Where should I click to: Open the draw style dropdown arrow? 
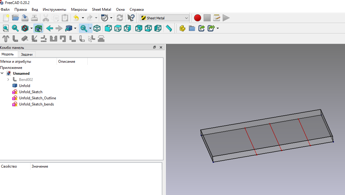tap(31, 29)
